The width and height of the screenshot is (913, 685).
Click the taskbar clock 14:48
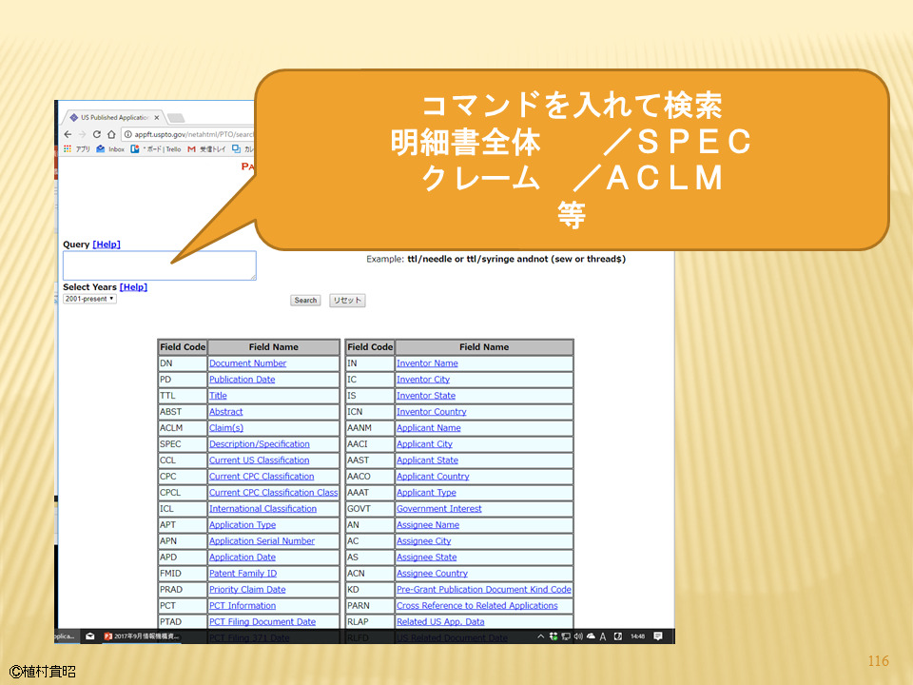(637, 636)
